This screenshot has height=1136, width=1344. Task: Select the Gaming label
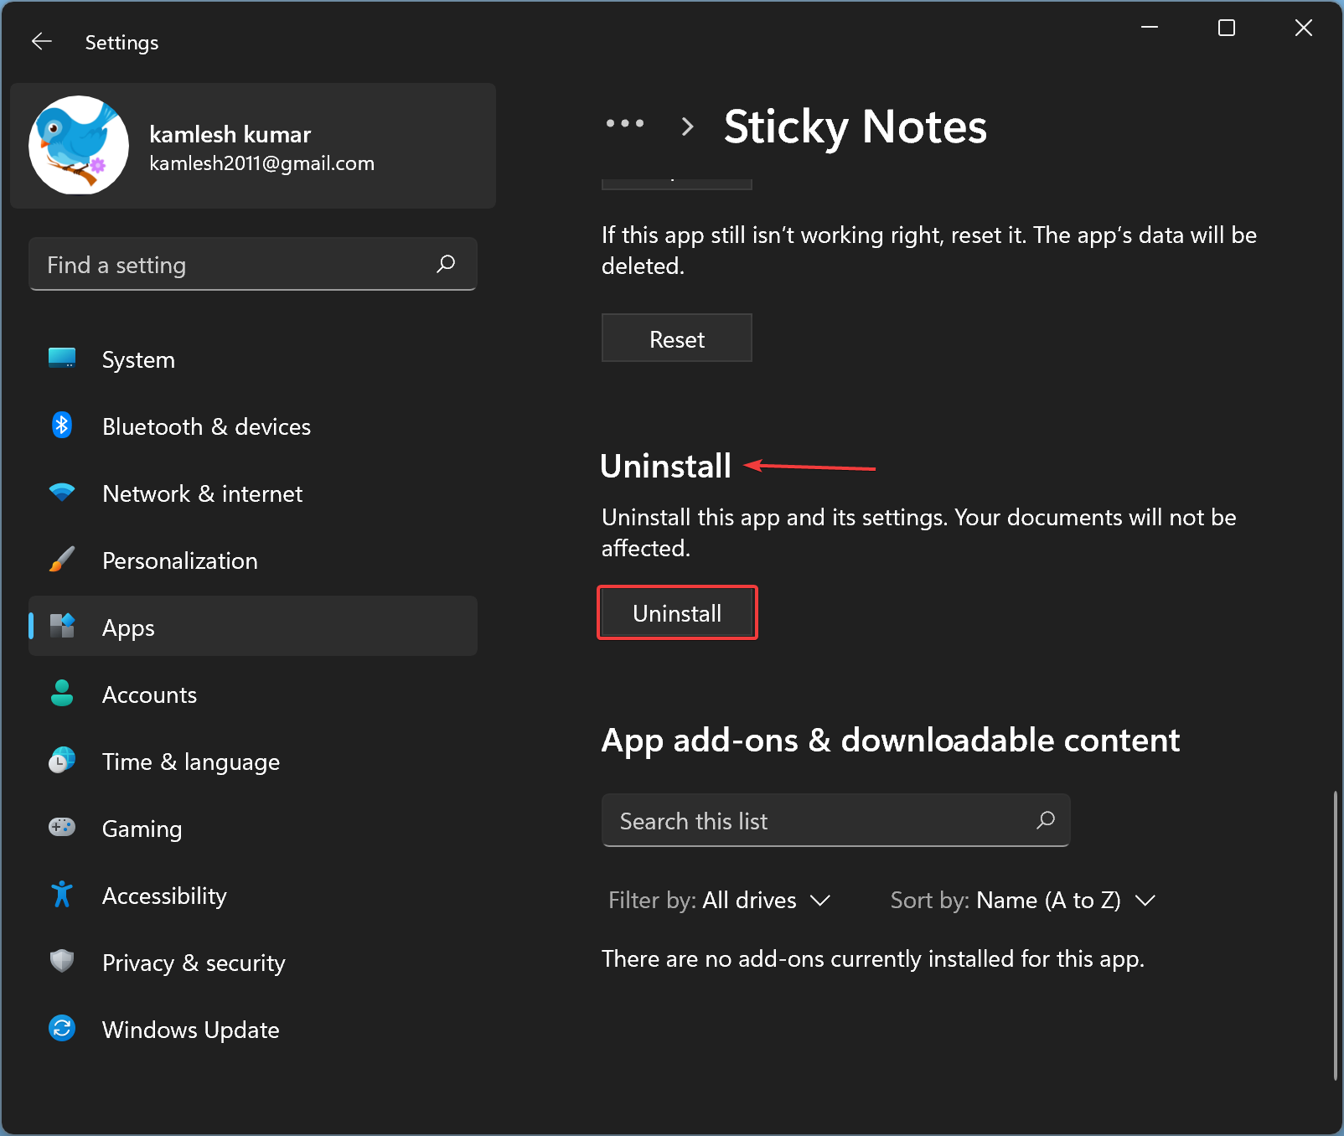142,829
